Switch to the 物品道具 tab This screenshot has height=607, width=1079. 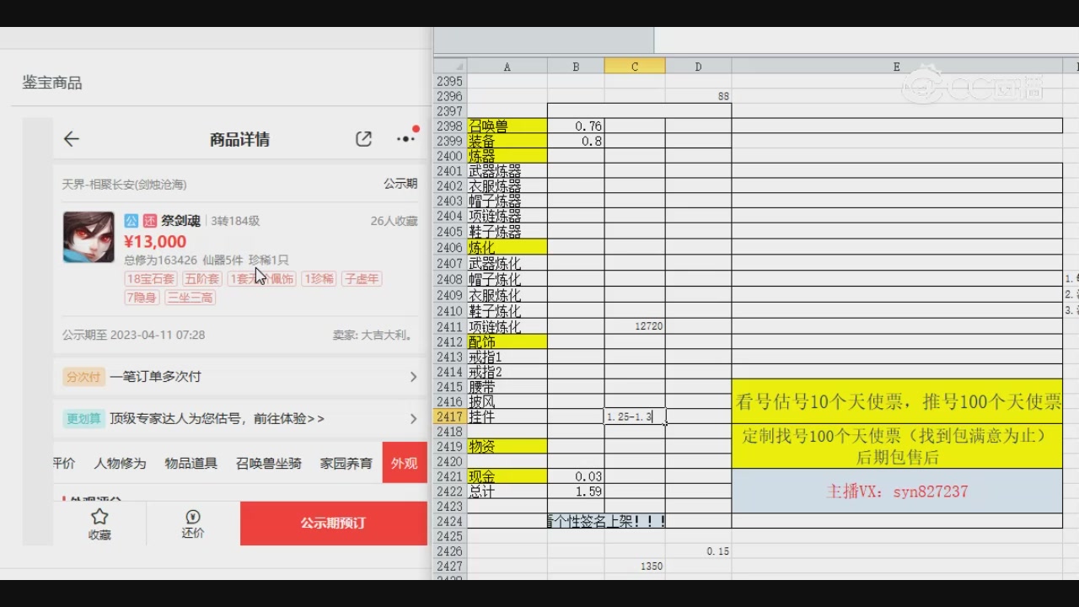[191, 463]
